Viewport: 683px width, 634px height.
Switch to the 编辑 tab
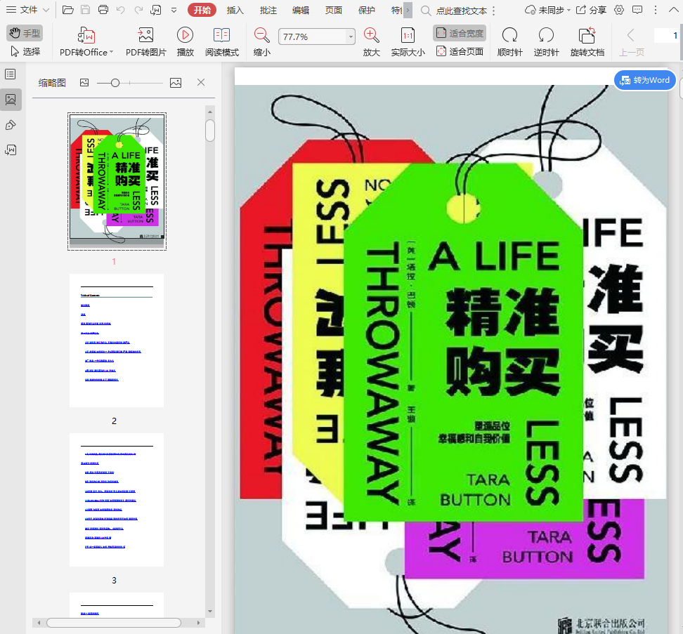[301, 10]
